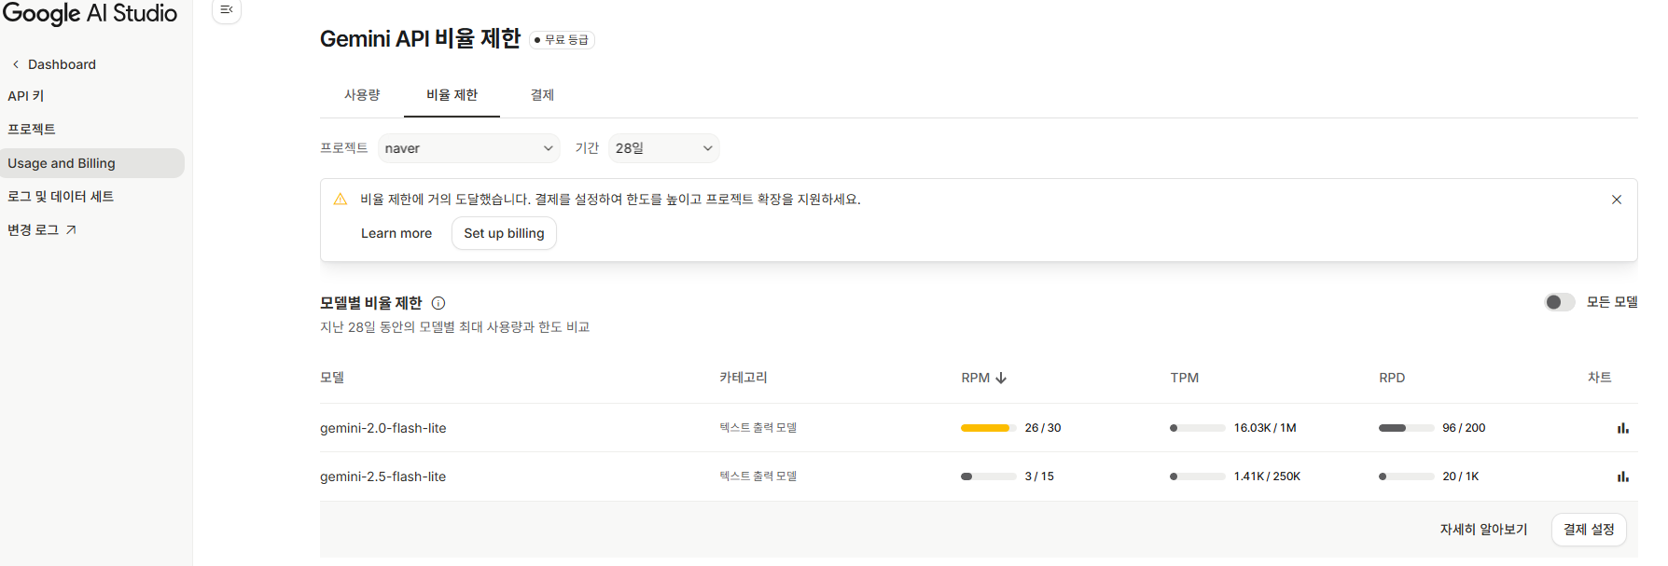Click the warning triangle icon in the banner

tap(341, 199)
